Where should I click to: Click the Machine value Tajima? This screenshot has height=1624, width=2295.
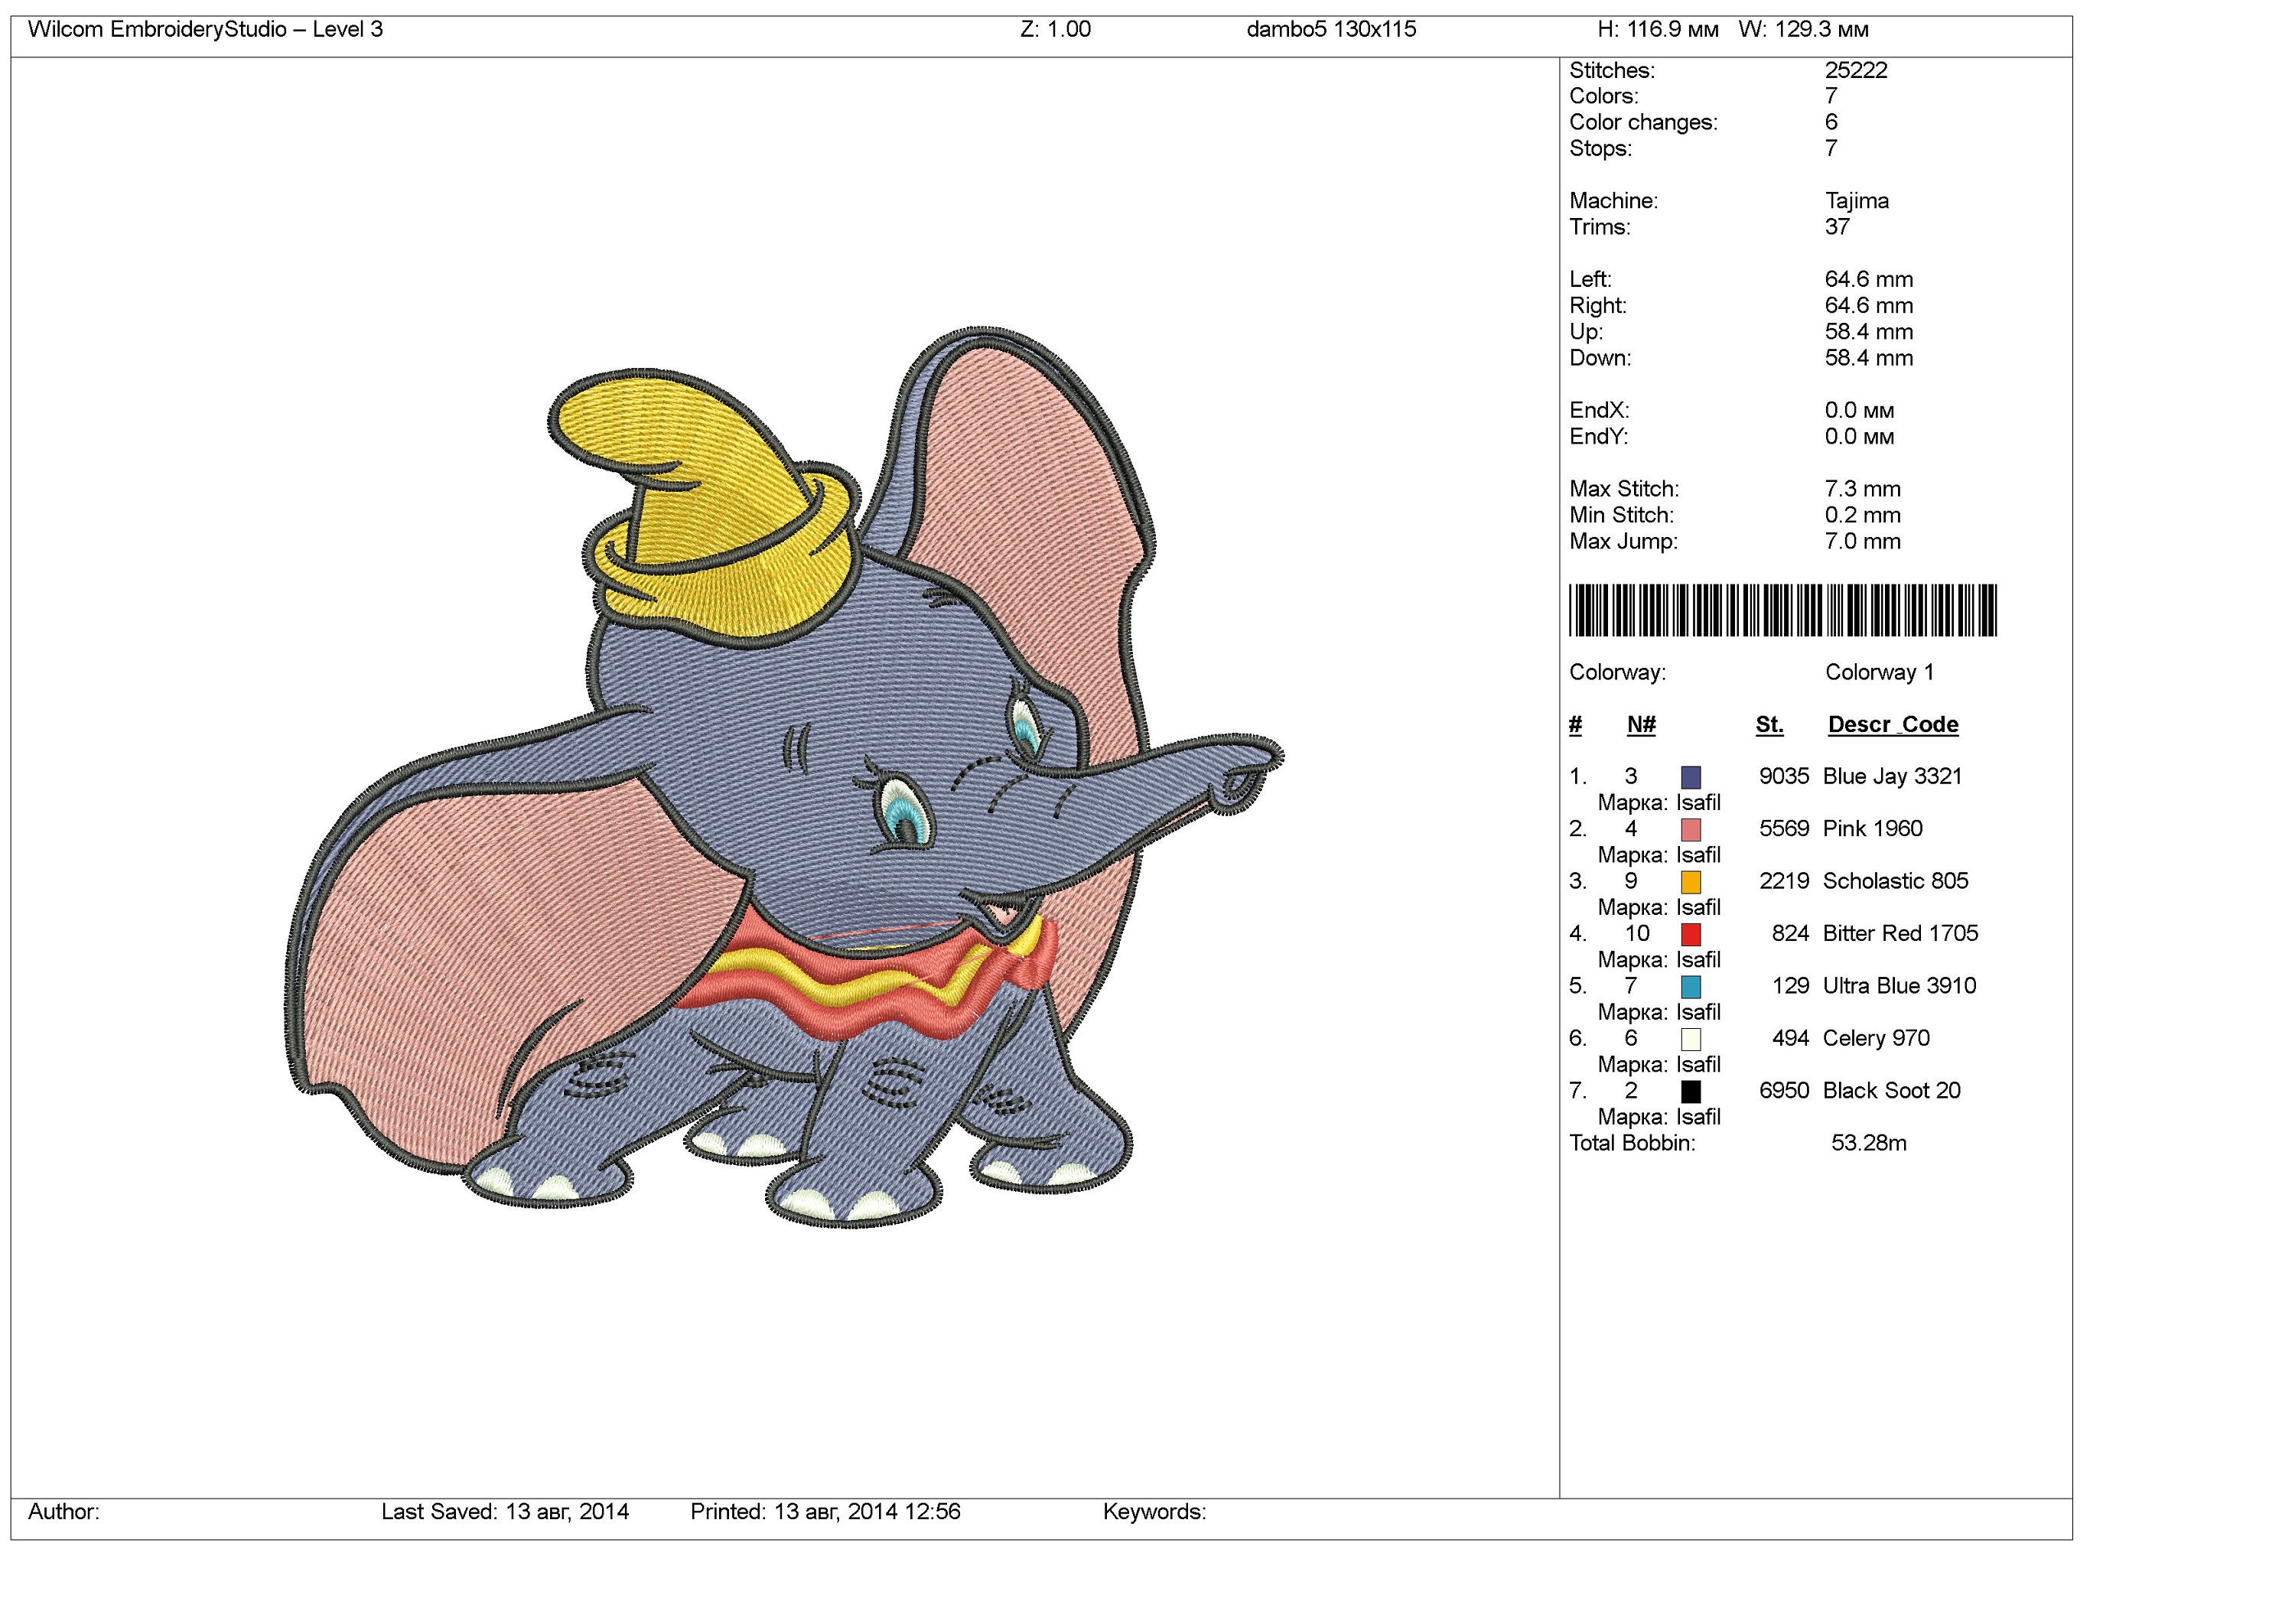pyautogui.click(x=1859, y=201)
